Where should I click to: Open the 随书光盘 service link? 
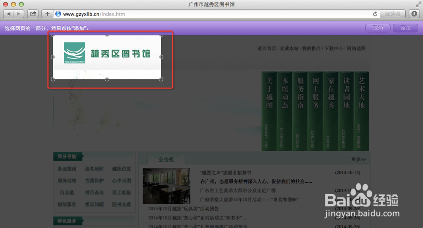tap(122, 204)
